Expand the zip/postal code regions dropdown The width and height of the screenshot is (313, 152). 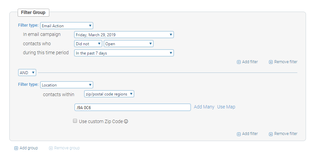109,94
